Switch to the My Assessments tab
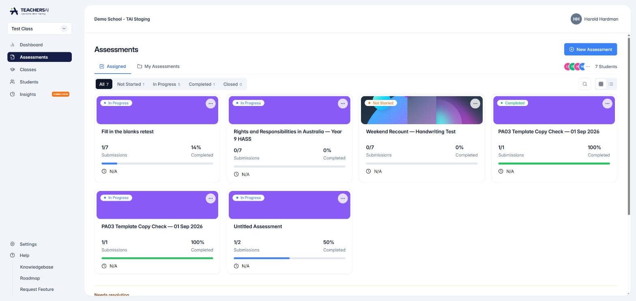 [x=158, y=66]
